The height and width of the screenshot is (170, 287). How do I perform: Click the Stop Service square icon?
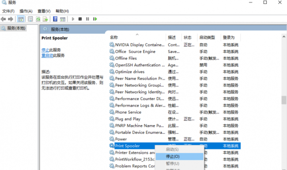[80, 19]
